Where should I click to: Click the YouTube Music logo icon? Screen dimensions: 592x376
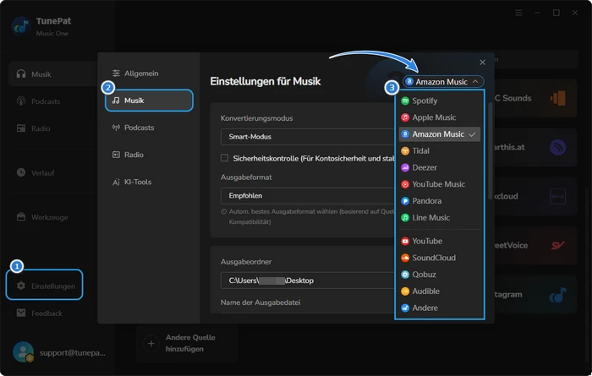pyautogui.click(x=405, y=184)
